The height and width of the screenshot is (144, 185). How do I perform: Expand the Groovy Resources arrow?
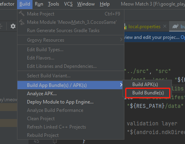(x=121, y=40)
